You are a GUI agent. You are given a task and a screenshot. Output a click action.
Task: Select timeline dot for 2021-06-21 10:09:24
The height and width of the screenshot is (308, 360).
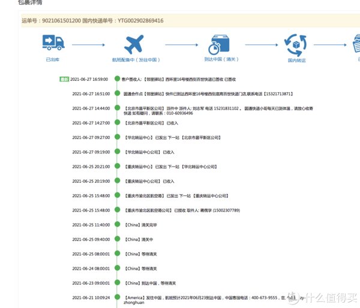pos(118,297)
